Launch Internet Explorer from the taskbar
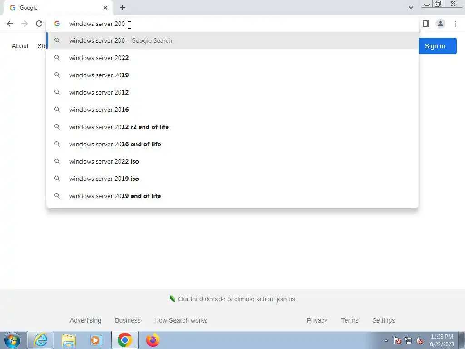Image resolution: width=465 pixels, height=349 pixels. (40, 340)
